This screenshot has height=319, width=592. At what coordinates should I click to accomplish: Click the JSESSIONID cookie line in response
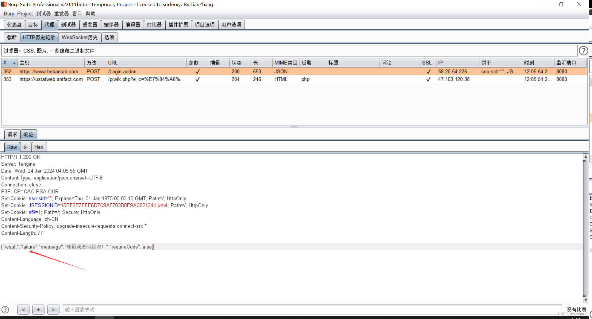tap(105, 206)
